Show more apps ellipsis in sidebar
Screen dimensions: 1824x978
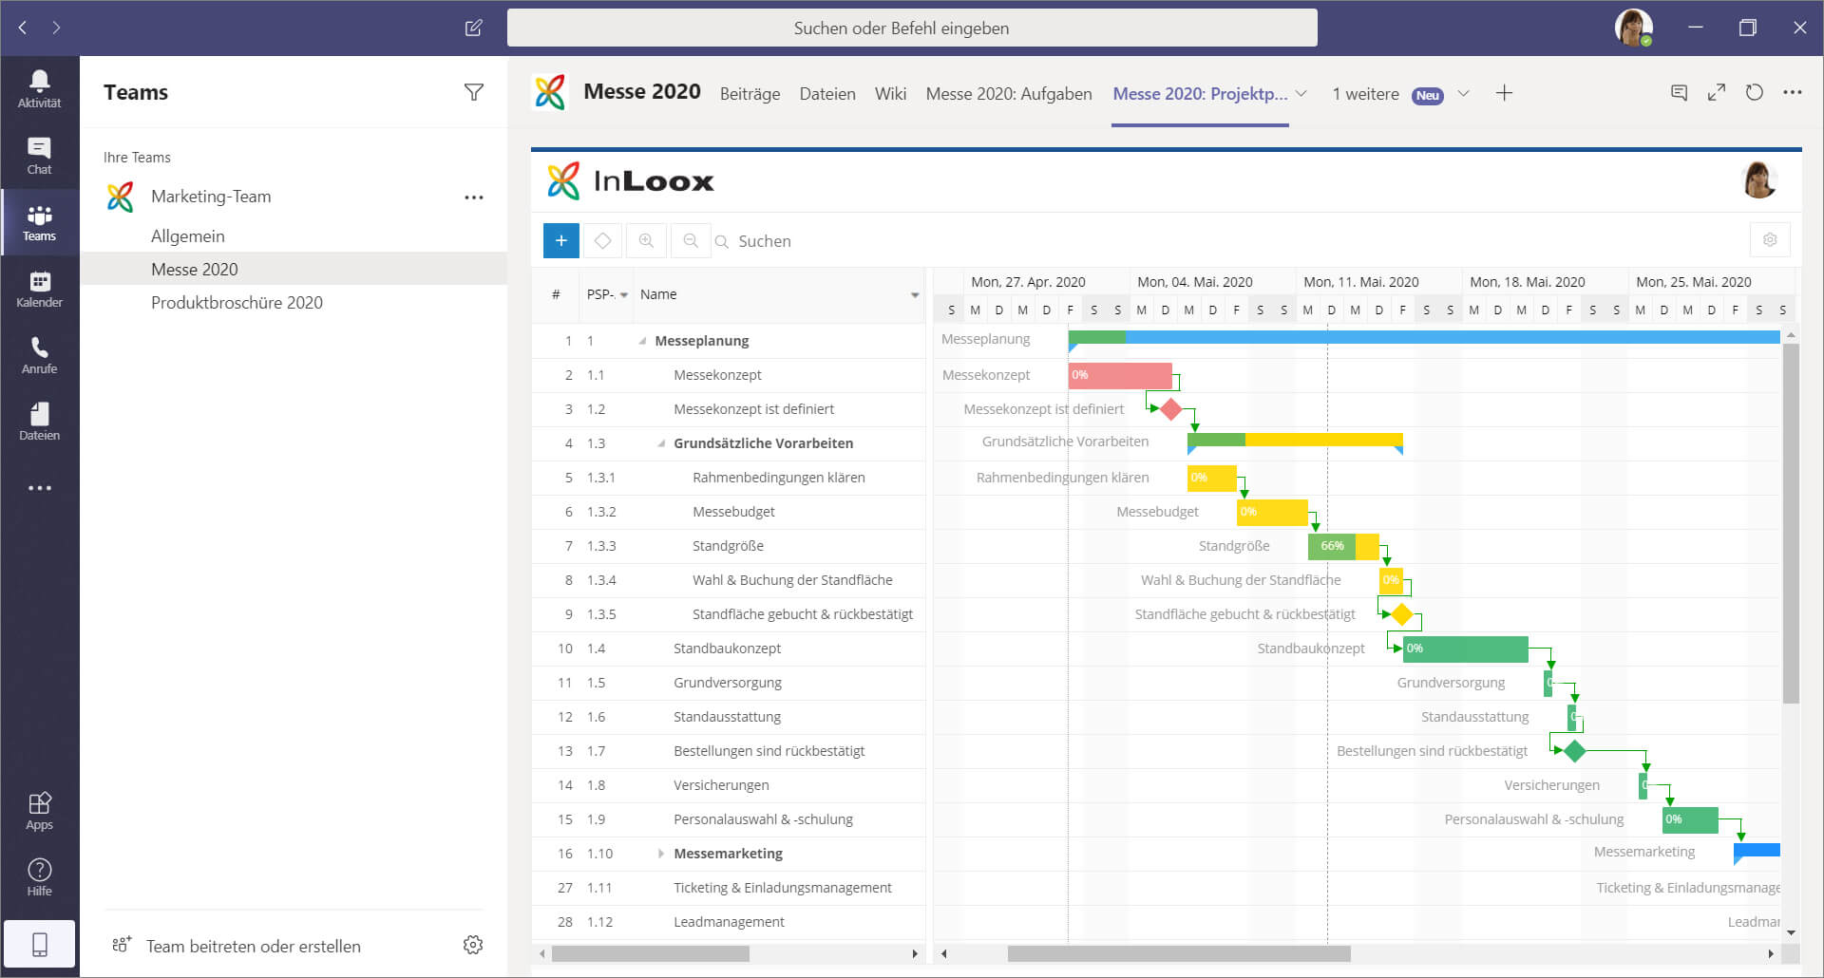(x=39, y=487)
